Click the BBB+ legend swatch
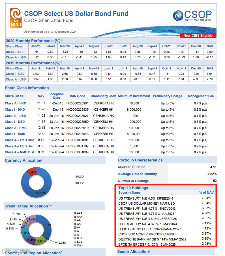The width and height of the screenshot is (225, 256). pyautogui.click(x=76, y=238)
